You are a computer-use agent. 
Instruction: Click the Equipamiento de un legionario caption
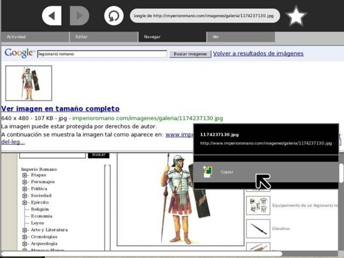coord(305,206)
